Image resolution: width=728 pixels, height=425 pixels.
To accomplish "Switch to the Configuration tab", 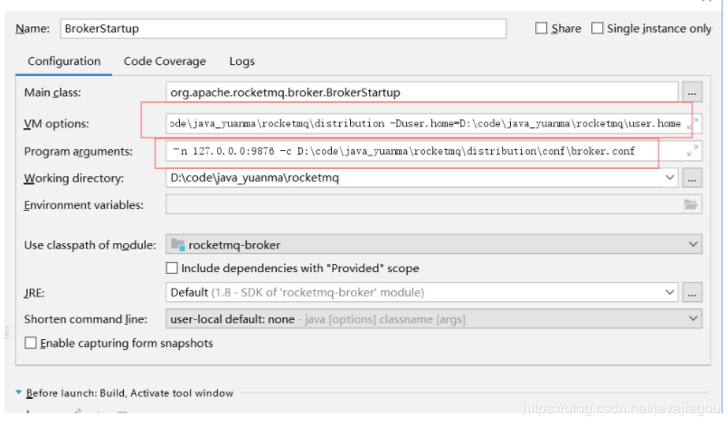I will (64, 61).
